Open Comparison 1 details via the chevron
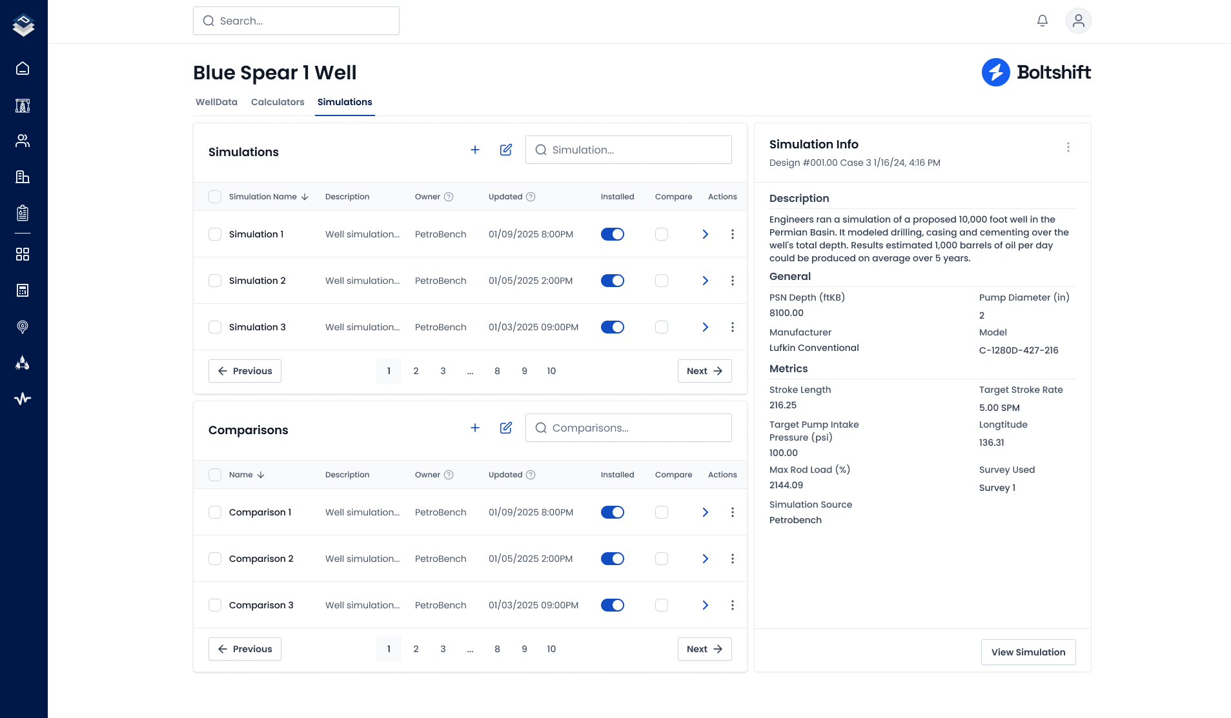1231x718 pixels. (x=704, y=512)
